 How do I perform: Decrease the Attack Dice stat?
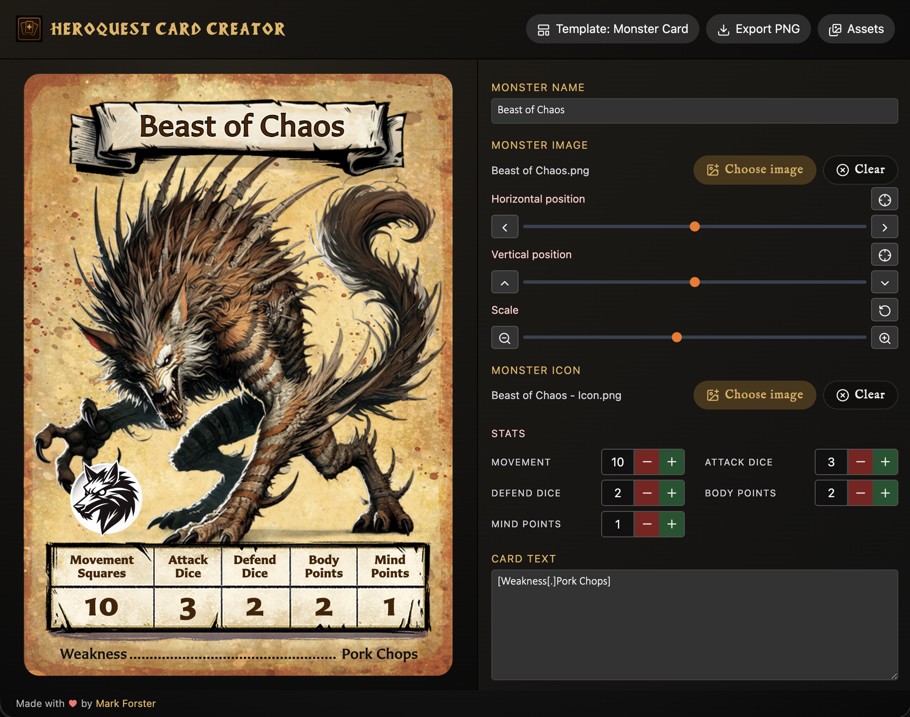coord(860,462)
